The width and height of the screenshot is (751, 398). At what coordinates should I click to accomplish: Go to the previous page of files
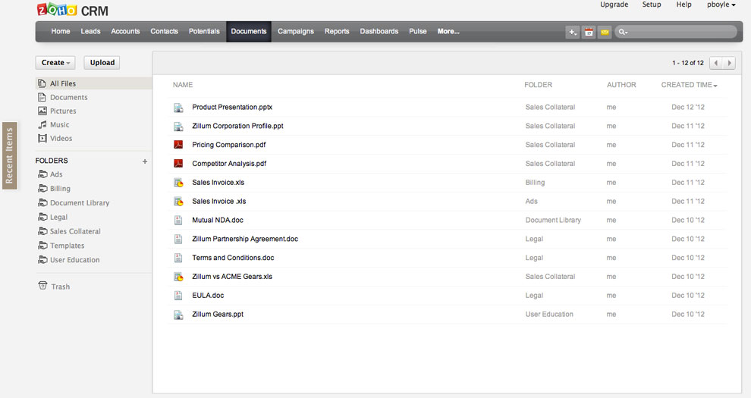(716, 63)
